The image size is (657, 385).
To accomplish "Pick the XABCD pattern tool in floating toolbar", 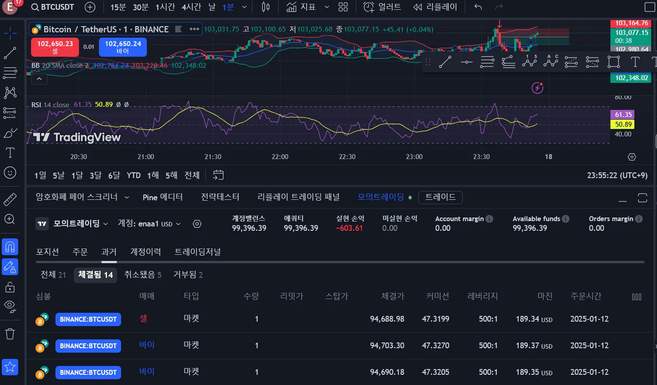I will (529, 62).
